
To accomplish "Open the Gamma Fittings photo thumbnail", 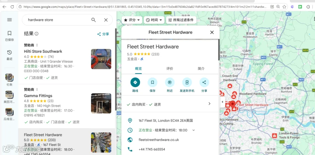I will (101, 103).
